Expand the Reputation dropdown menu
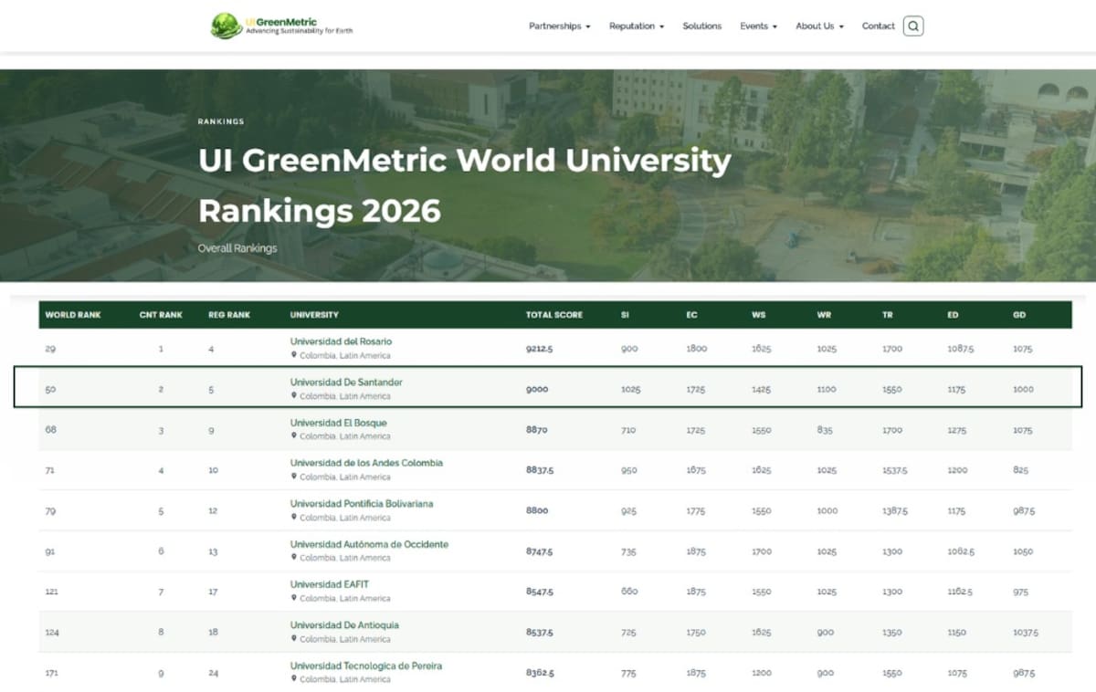The image size is (1096, 692). tap(637, 26)
